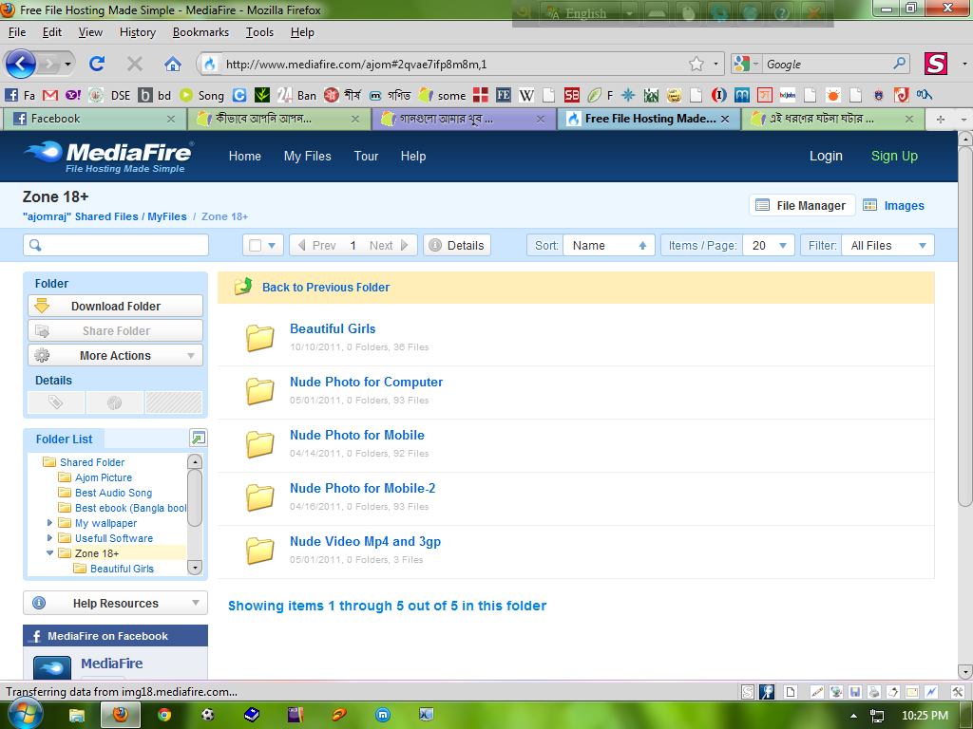Expand the My wallpaper tree node
The image size is (973, 729).
coord(49,523)
